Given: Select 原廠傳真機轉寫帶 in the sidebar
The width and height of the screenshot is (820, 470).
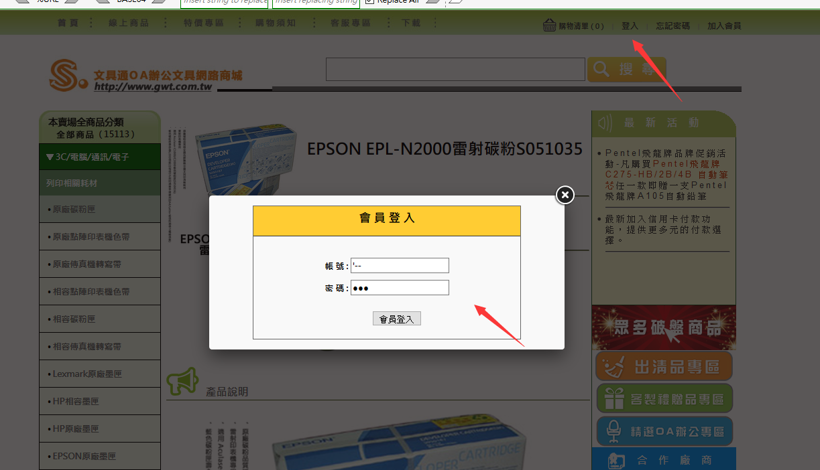Looking at the screenshot, I should (99, 264).
